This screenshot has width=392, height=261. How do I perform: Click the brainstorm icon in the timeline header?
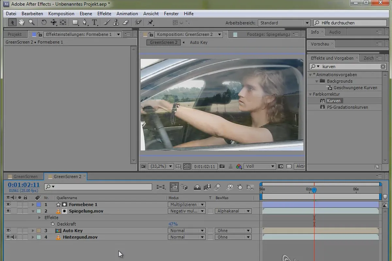230,187
